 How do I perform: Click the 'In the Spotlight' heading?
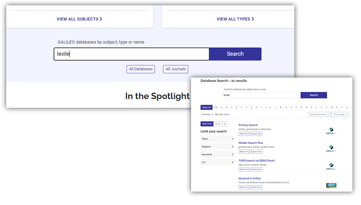tap(157, 96)
